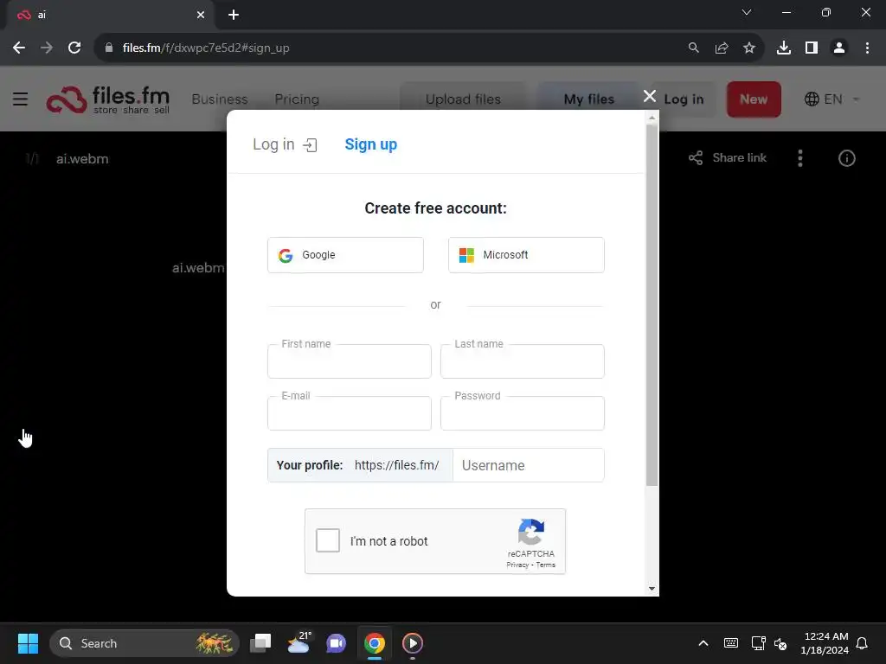Focus the Password input field
886x664 pixels.
coord(522,413)
